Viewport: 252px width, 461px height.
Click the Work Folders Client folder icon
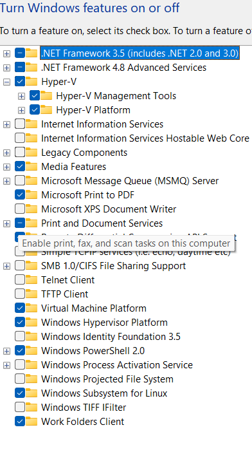[x=32, y=421]
